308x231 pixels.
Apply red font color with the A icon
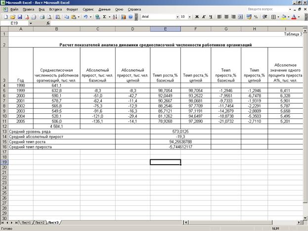coord(294,17)
